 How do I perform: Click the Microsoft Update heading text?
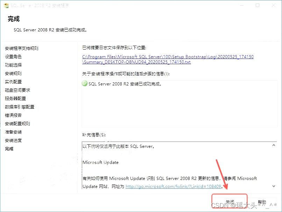point(100,162)
